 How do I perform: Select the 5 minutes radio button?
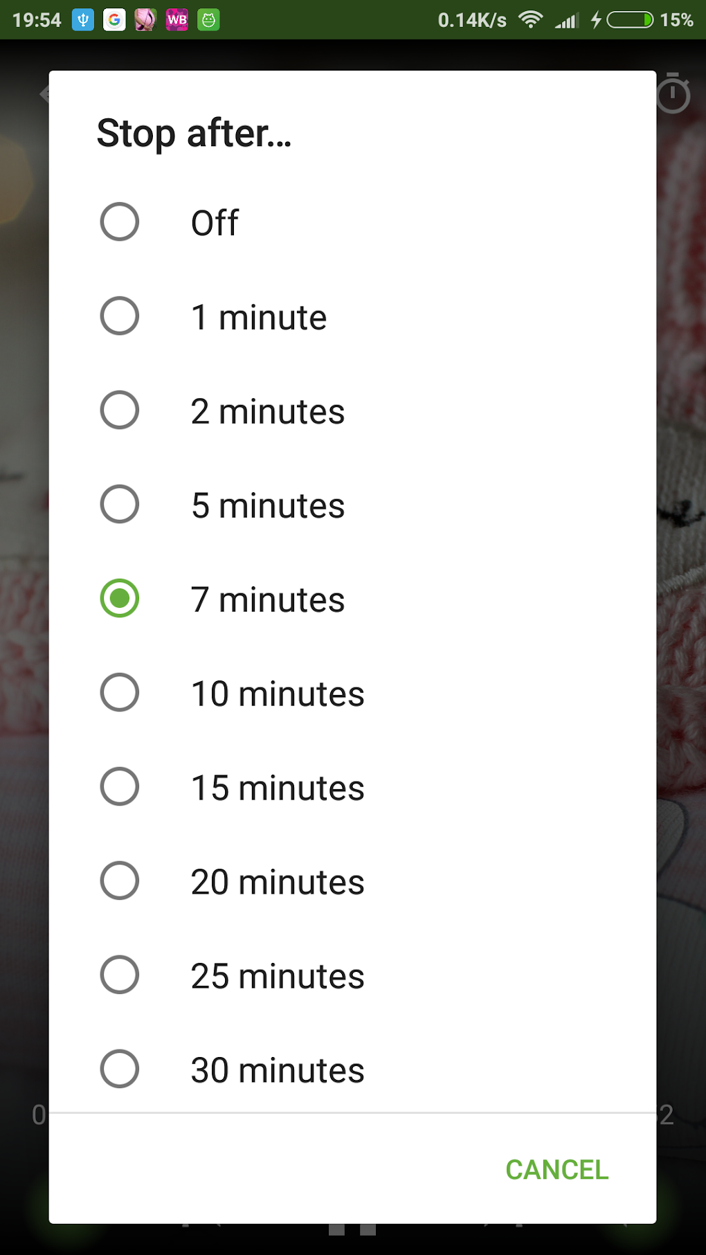pyautogui.click(x=120, y=505)
